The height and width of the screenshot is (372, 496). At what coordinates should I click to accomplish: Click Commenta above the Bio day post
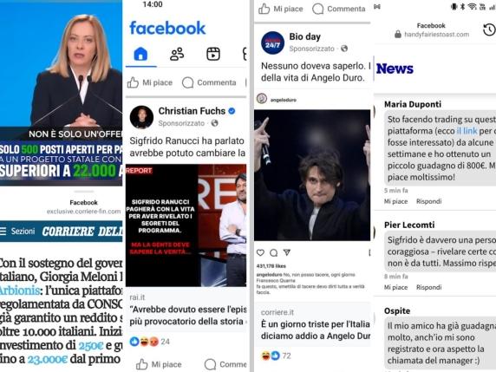(339, 9)
